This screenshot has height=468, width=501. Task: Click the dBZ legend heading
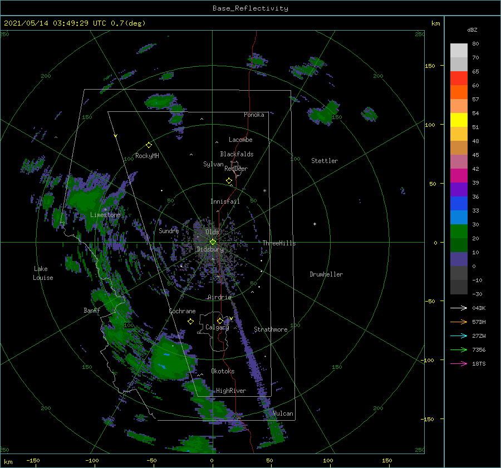(x=472, y=30)
